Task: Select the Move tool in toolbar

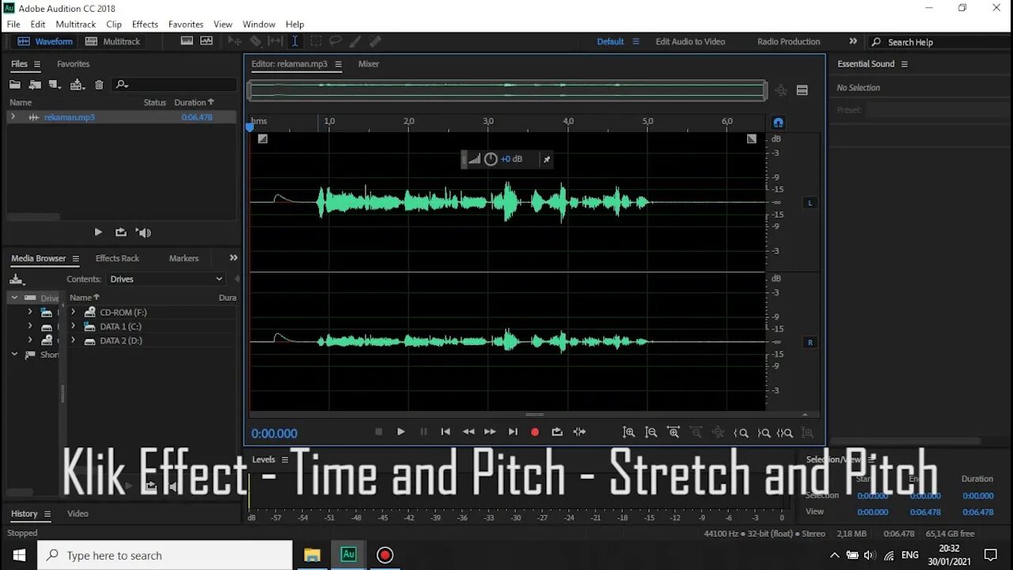Action: [235, 41]
